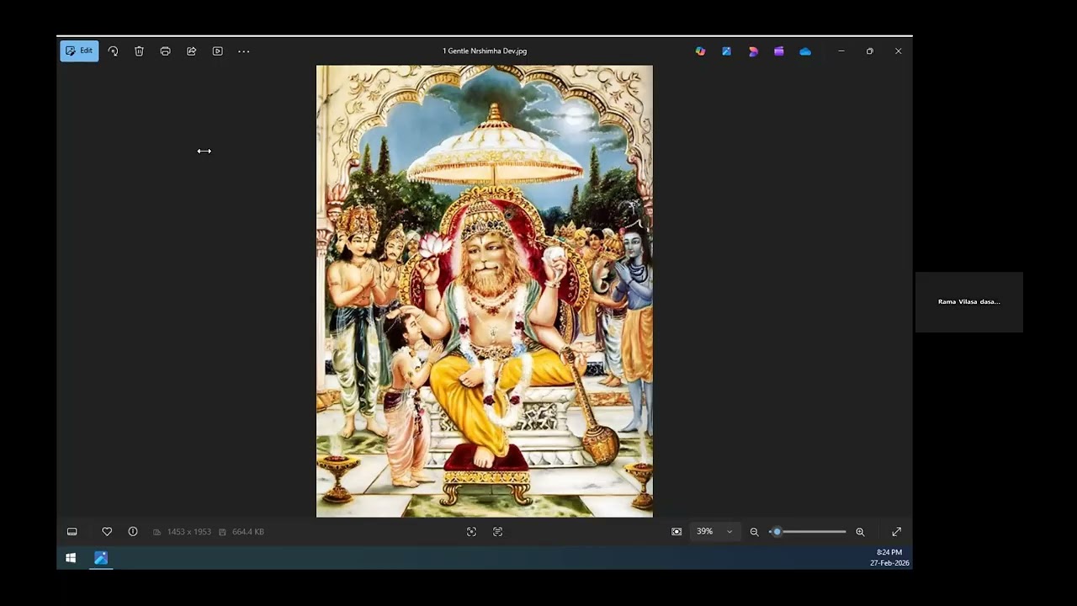Click the Edit button in Photos
The width and height of the screenshot is (1077, 606).
79,50
